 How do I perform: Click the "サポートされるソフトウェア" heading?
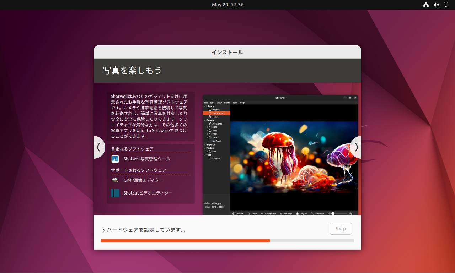tap(139, 170)
